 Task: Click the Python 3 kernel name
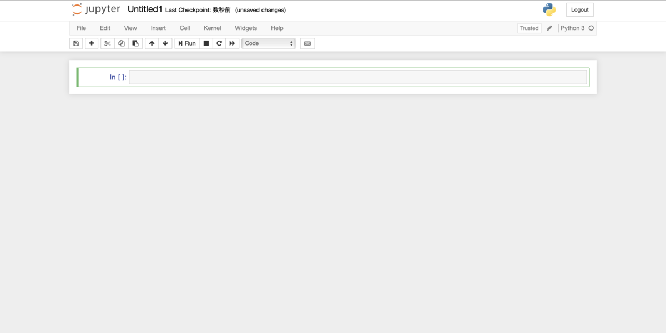[x=572, y=28]
